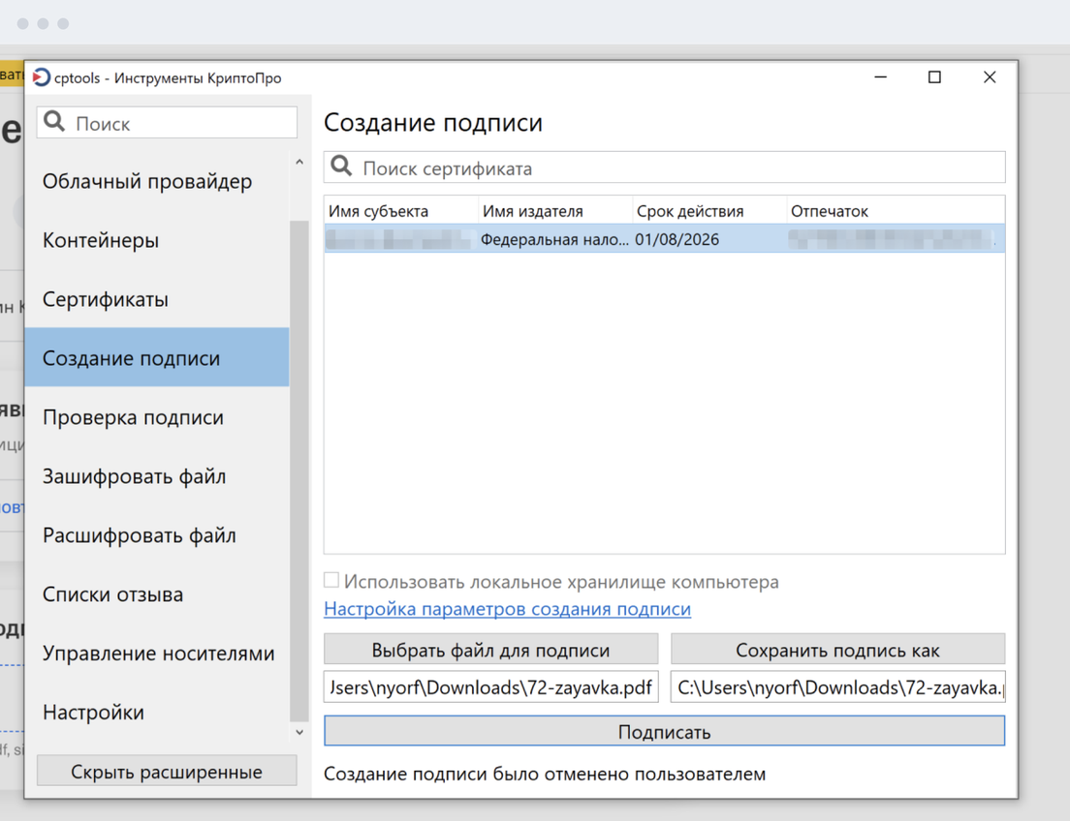Go to 'Контейнеры' section

tap(101, 241)
